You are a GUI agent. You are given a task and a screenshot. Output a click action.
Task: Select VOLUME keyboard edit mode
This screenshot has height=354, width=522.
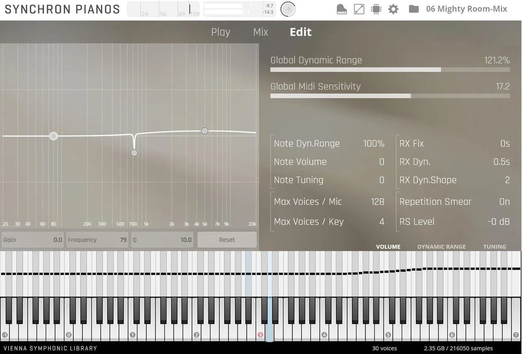(388, 247)
